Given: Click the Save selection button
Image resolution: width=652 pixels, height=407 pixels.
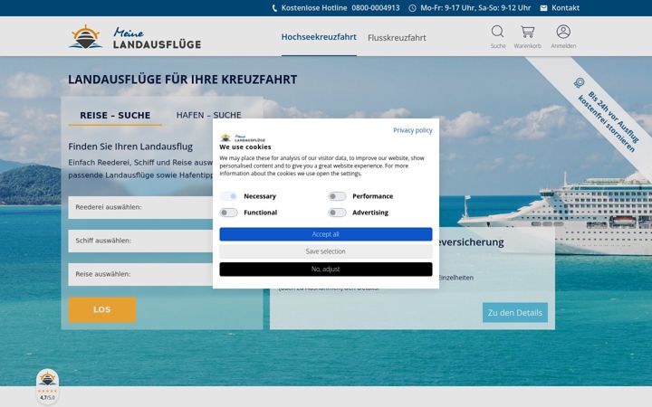Looking at the screenshot, I should (326, 251).
